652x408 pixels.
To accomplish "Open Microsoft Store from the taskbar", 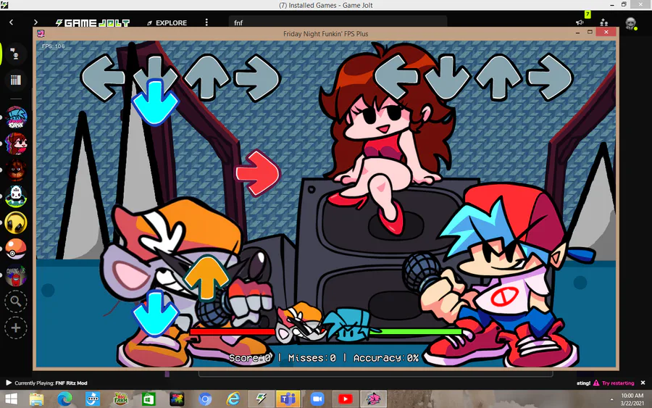I will pos(149,399).
